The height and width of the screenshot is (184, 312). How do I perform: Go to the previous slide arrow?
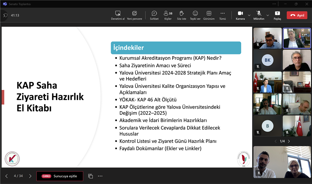[x=7, y=176]
